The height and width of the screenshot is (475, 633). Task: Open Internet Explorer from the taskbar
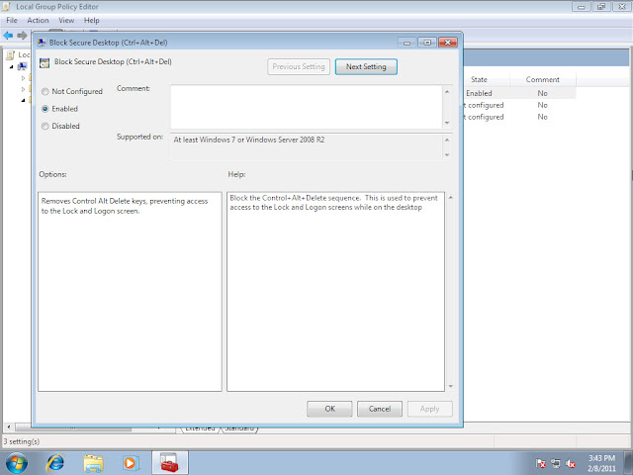pyautogui.click(x=55, y=463)
